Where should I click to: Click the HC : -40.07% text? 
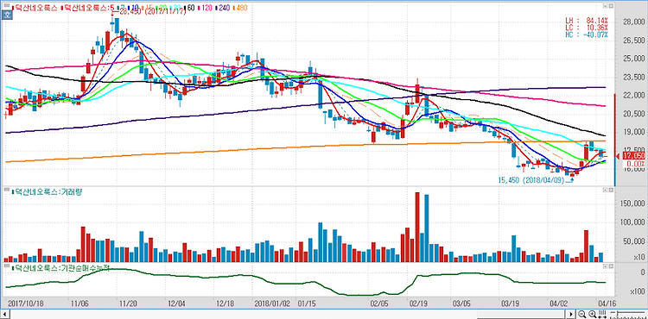pos(587,34)
